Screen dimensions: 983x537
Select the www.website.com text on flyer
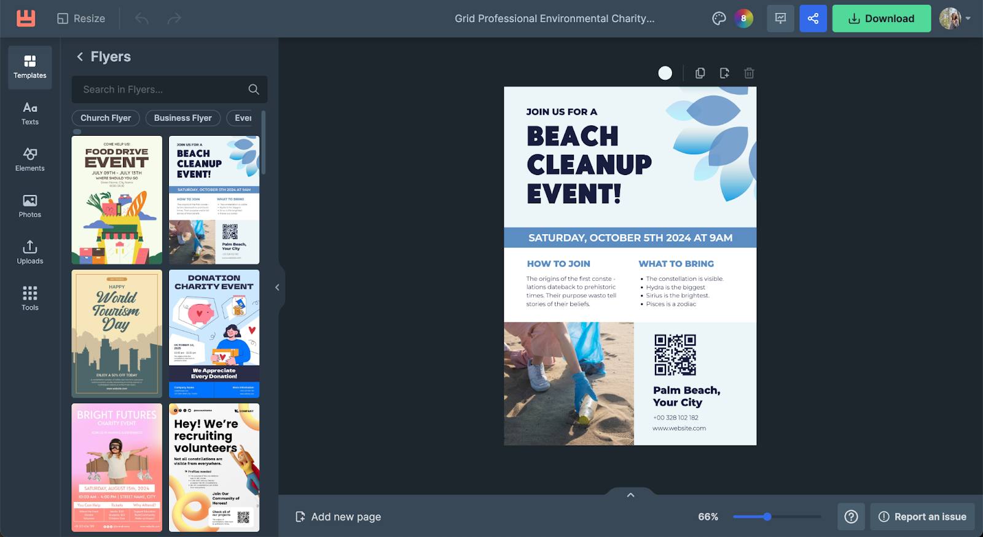click(679, 428)
